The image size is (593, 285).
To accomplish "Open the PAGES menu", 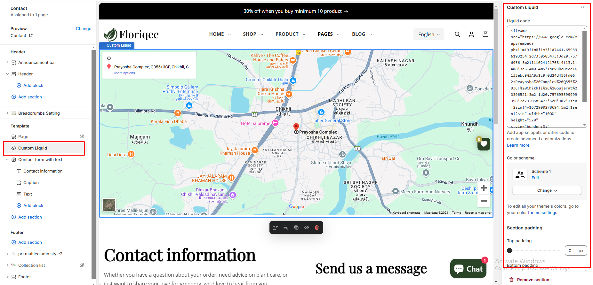I will (328, 34).
